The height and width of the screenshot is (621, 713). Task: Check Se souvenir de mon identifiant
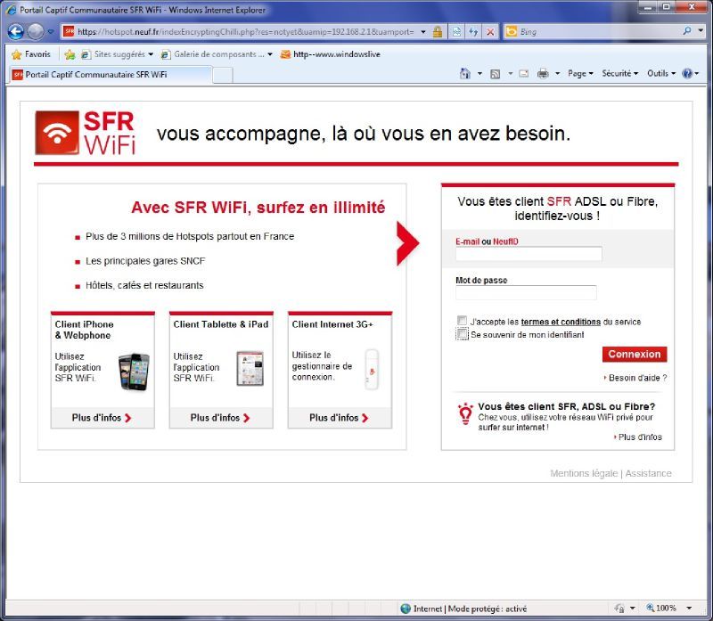[462, 334]
